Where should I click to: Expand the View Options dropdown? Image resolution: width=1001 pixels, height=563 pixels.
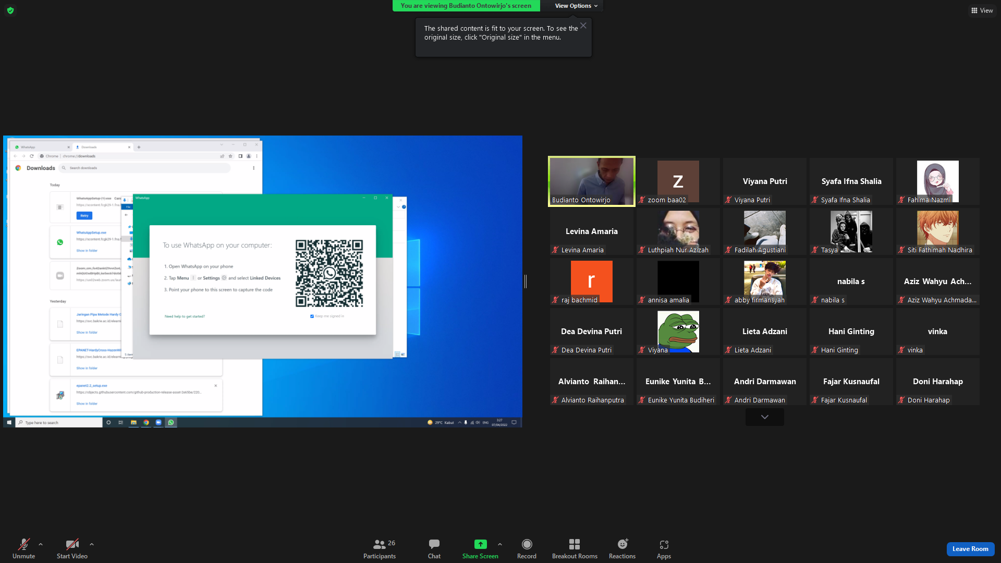[576, 6]
